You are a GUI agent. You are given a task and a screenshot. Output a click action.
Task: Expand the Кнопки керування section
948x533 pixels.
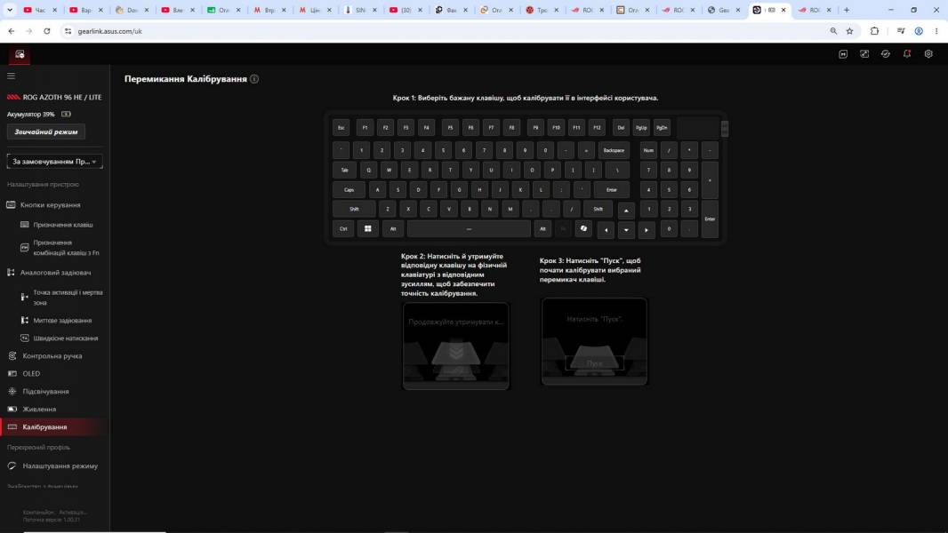click(50, 204)
